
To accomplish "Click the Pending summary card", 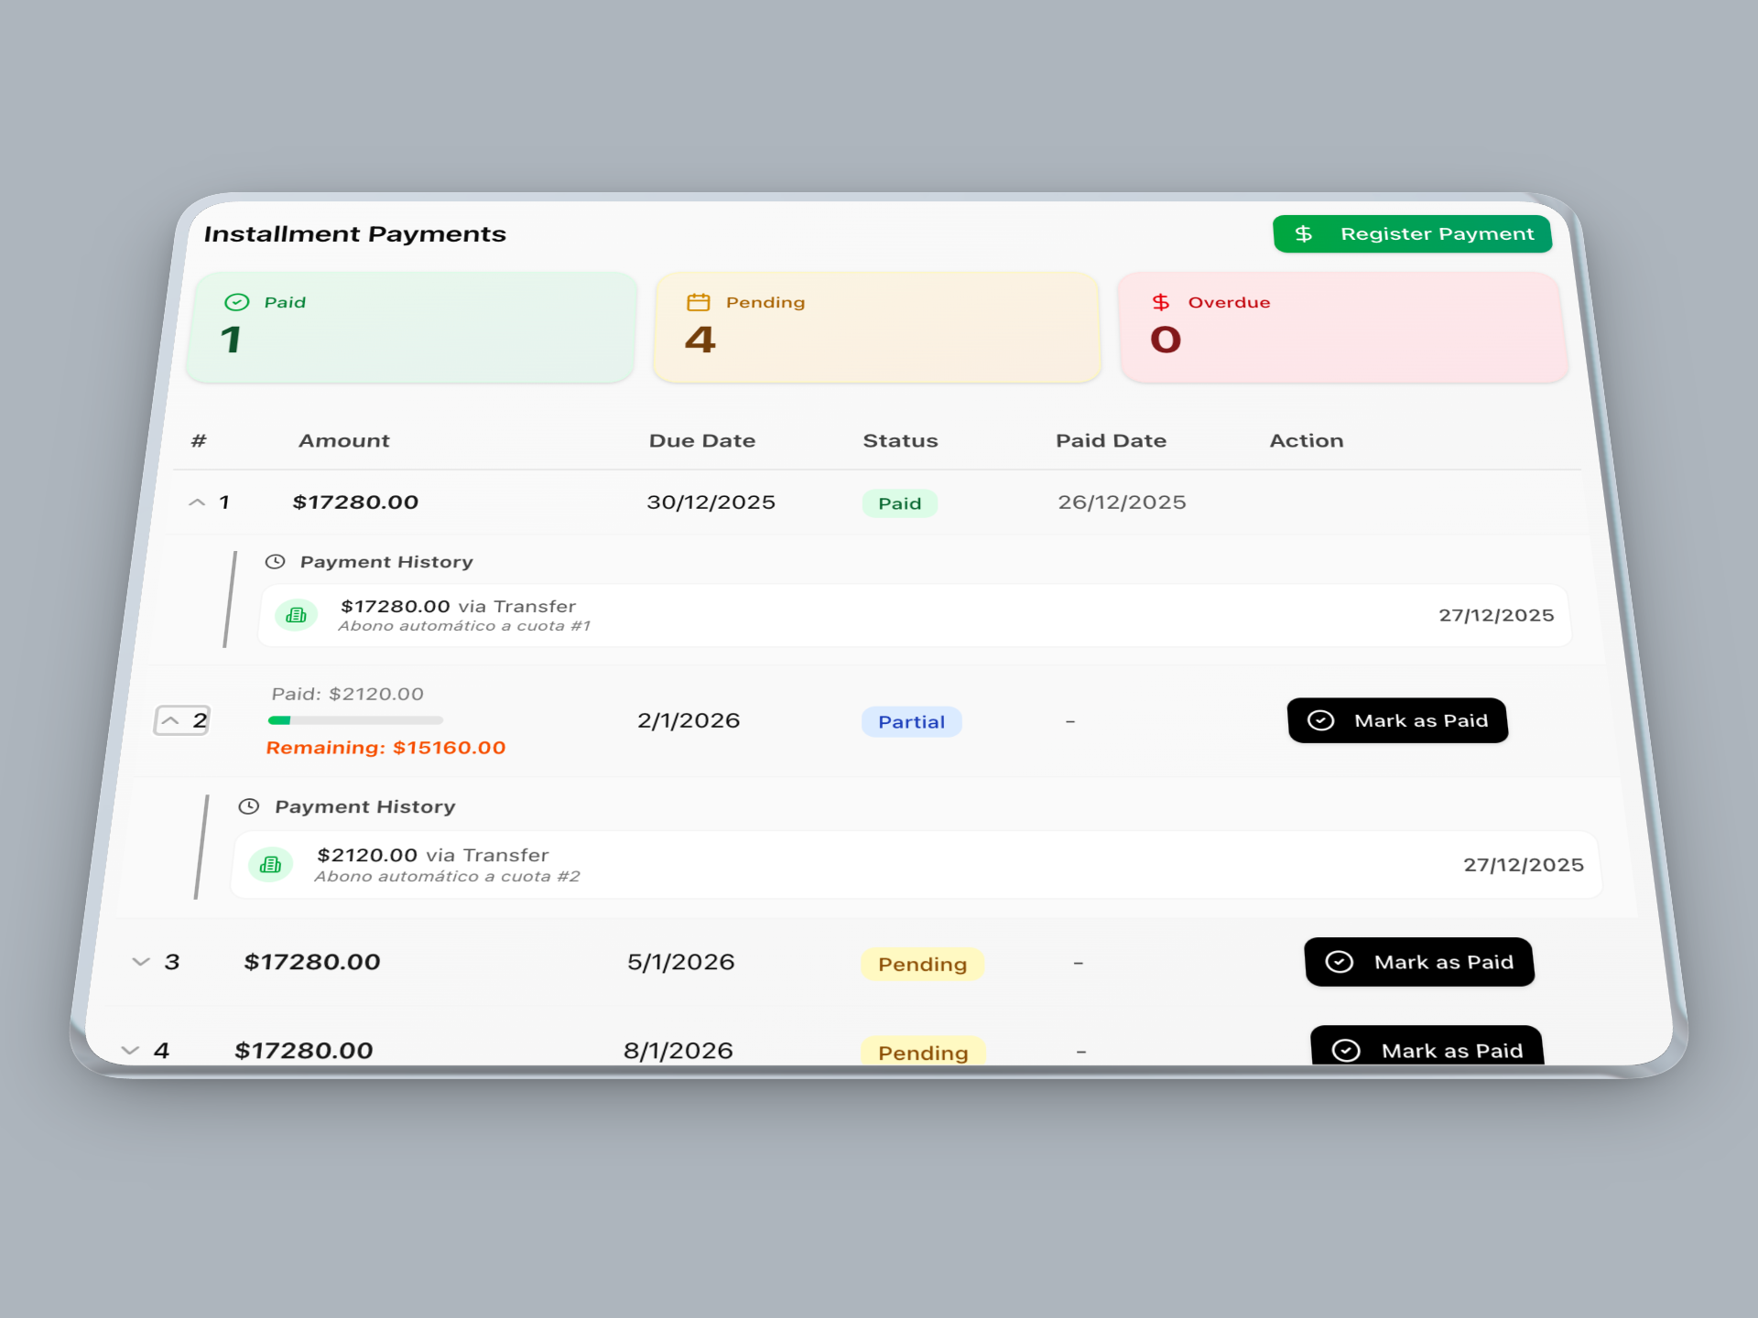I will coord(877,328).
